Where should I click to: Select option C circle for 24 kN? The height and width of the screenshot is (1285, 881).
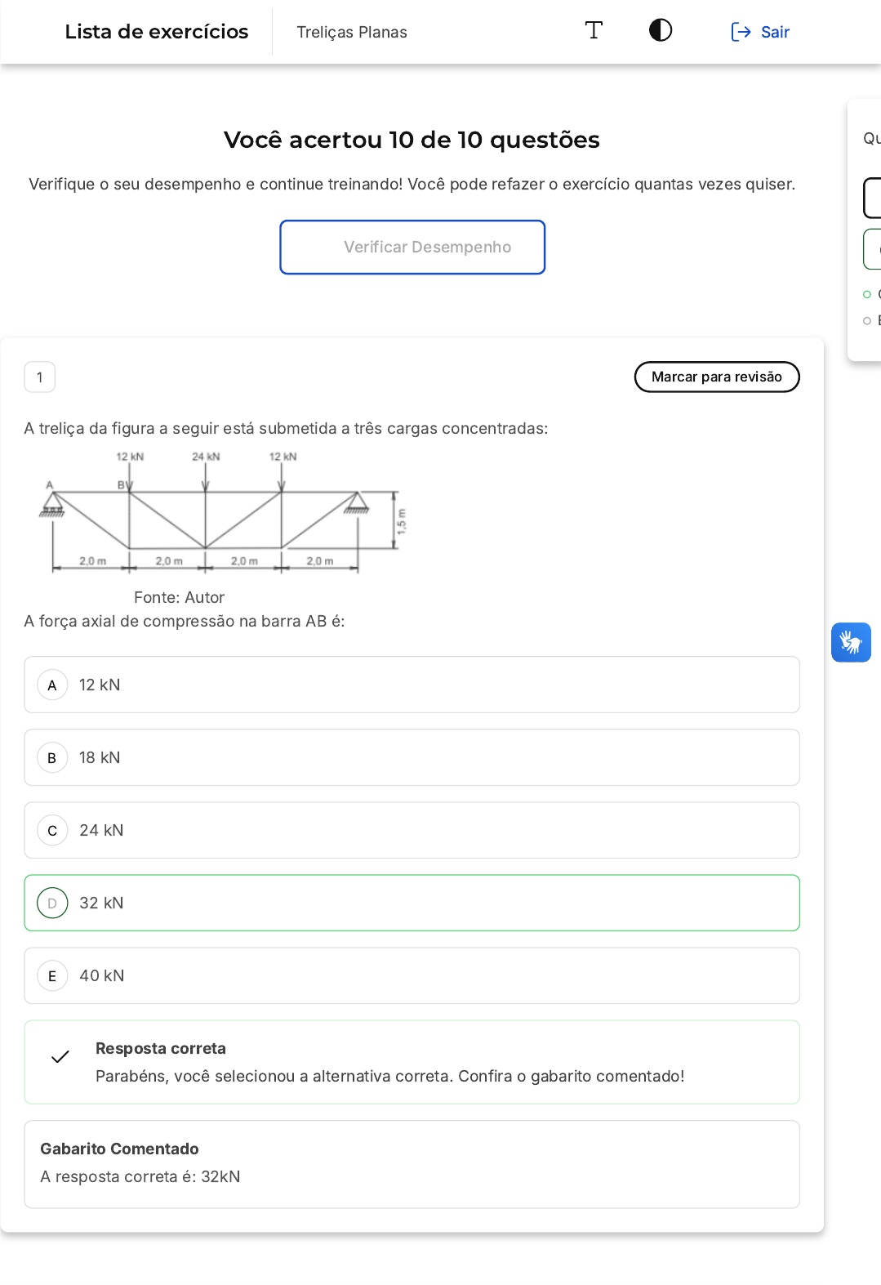coord(52,831)
